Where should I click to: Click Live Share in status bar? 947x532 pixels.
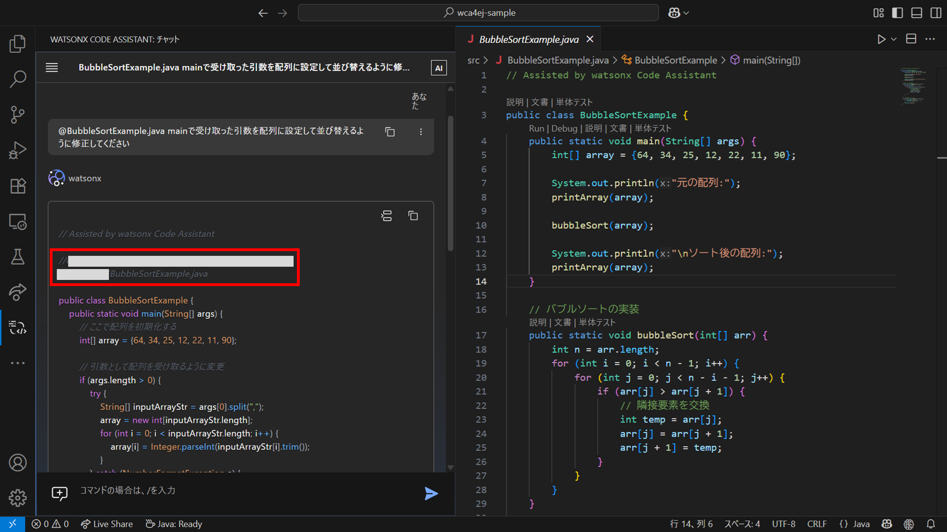[x=107, y=524]
